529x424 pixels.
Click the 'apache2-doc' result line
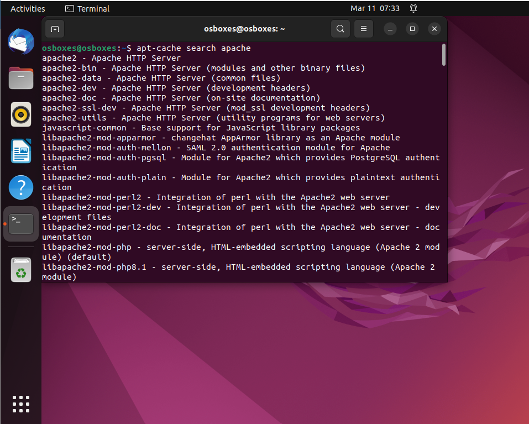click(x=181, y=98)
